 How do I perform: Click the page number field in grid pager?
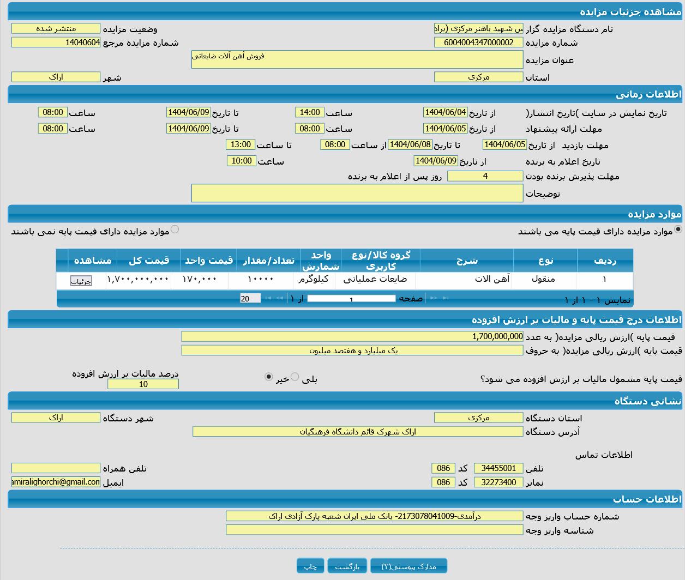point(351,299)
